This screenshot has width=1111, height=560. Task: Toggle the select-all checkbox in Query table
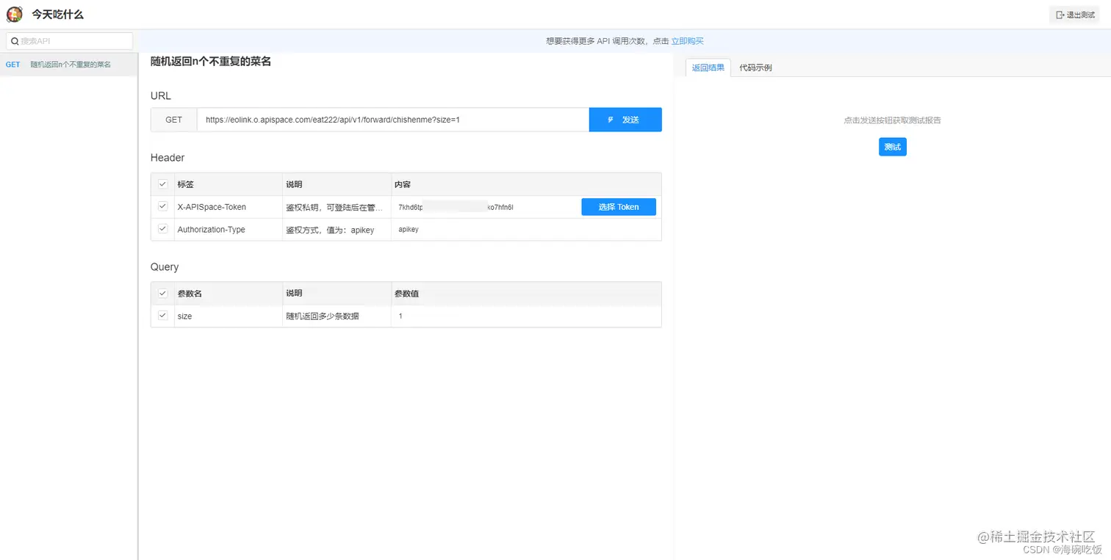point(162,293)
